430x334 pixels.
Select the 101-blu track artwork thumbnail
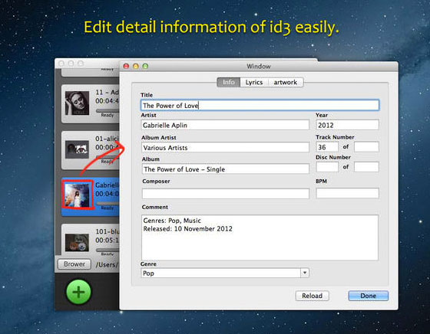pos(77,242)
